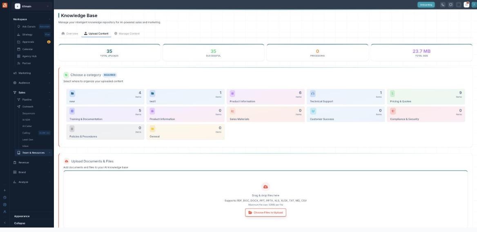The height and width of the screenshot is (232, 477).
Task: Collapse the sidebar with Collapse
Action: click(20, 223)
